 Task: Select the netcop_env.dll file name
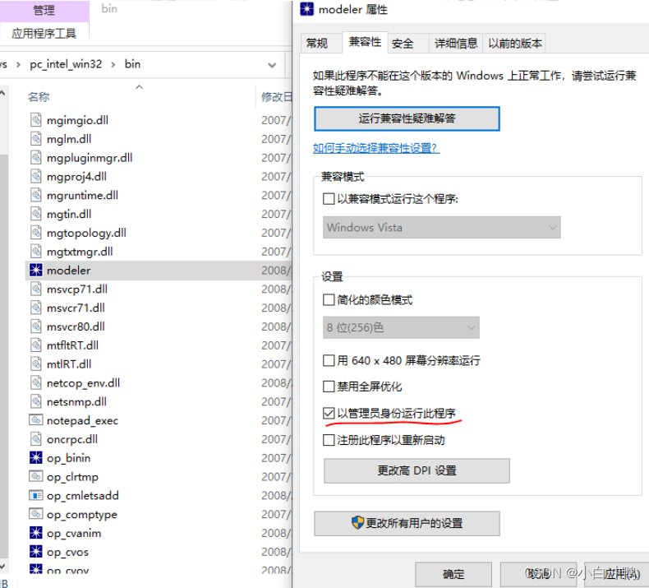83,383
